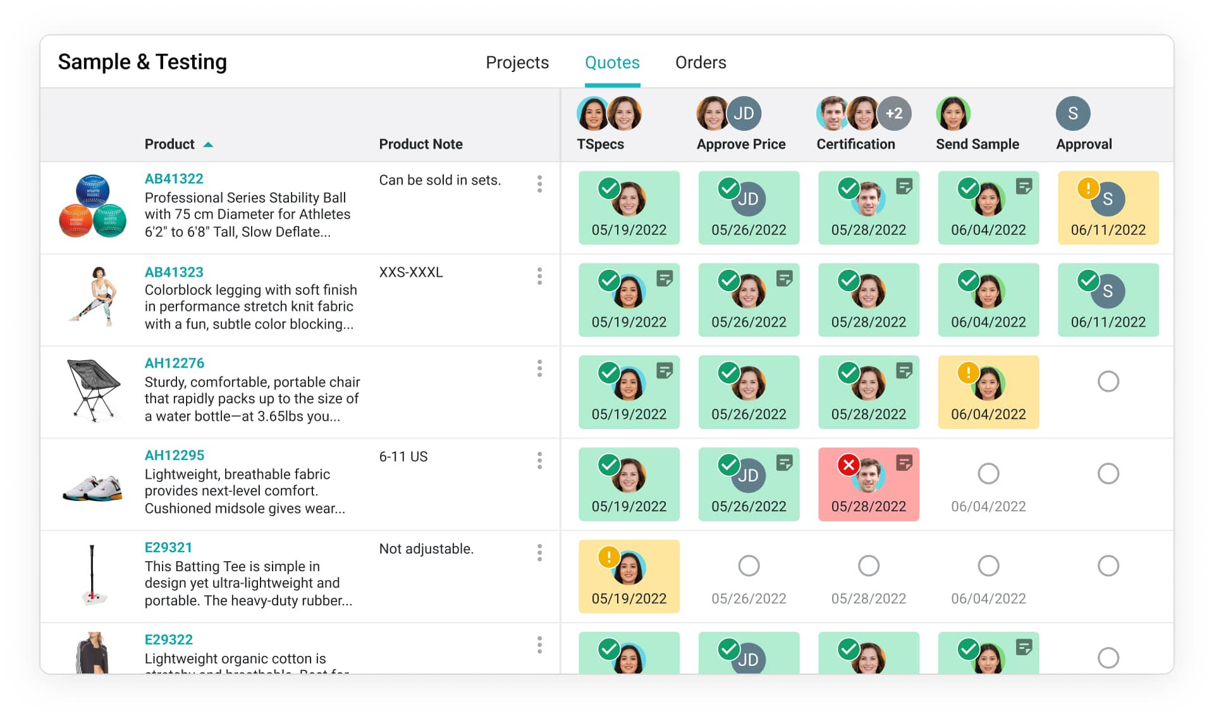Select E29321 Approve Price empty circle
This screenshot has height=719, width=1214.
(x=749, y=565)
